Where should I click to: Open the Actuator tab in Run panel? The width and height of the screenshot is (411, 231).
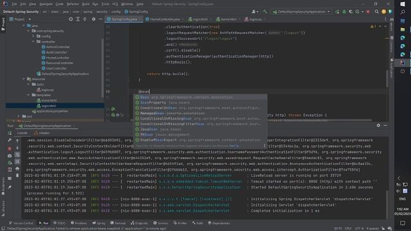coord(42,133)
